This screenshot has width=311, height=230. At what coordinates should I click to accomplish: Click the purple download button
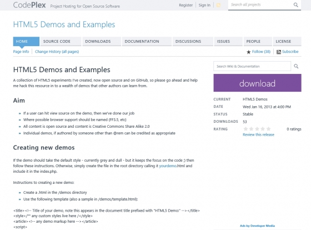[x=257, y=83]
